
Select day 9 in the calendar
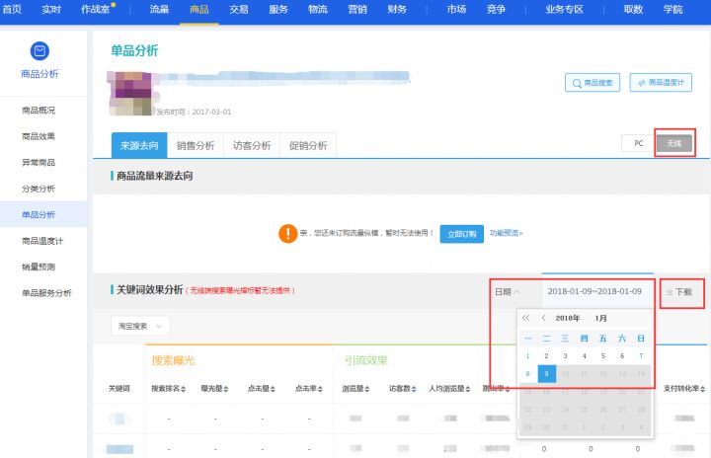click(x=547, y=374)
